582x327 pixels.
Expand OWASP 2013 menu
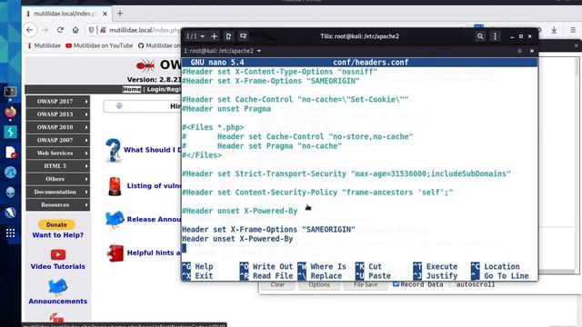pos(58,114)
